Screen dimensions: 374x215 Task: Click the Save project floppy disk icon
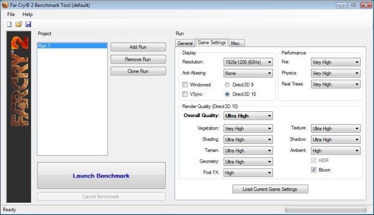[28, 24]
